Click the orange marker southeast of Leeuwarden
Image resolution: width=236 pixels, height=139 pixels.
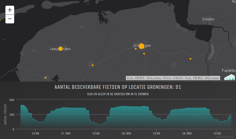coord(92,65)
